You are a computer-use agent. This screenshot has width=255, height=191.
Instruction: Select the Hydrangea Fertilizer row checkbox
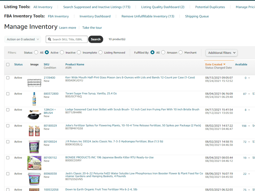click(8, 142)
